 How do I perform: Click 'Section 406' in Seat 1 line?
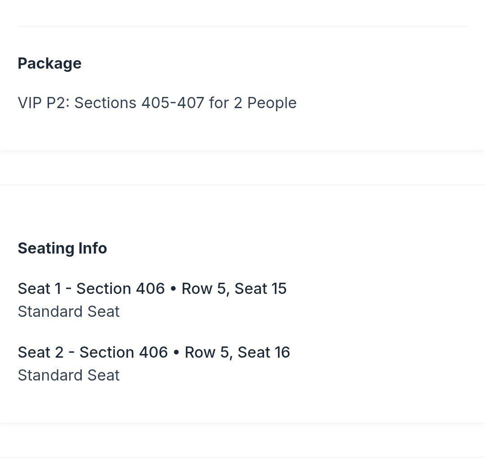coord(120,289)
